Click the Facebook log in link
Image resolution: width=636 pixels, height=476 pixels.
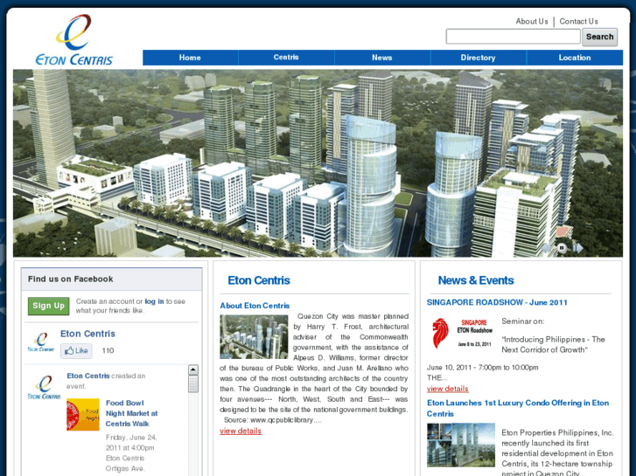pyautogui.click(x=154, y=301)
